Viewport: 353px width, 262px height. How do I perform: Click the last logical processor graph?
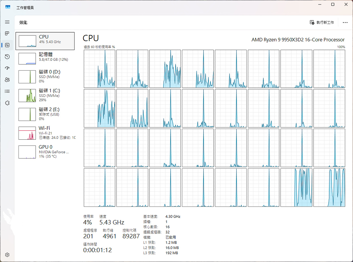(329, 187)
